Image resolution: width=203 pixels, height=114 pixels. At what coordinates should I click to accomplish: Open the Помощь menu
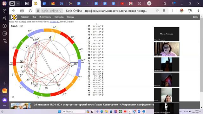pos(70,17)
